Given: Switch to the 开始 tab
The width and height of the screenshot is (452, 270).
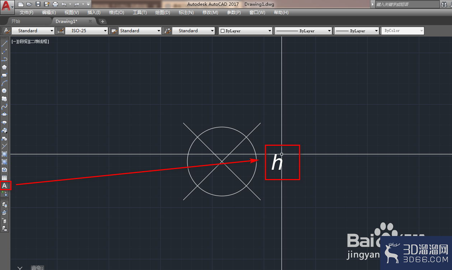Looking at the screenshot, I should click(16, 21).
